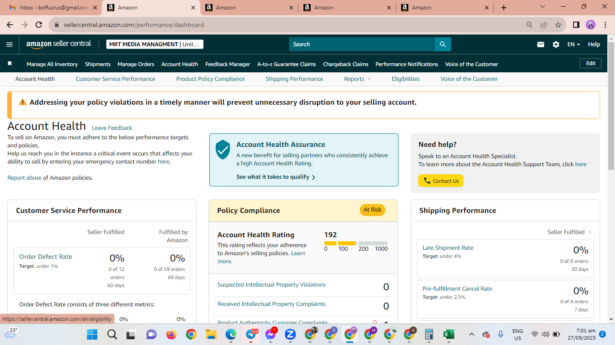
Task: Close the Gmail Inbox tab
Action: click(x=95, y=8)
